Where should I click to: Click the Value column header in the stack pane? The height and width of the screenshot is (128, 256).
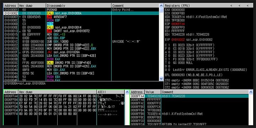(153, 92)
